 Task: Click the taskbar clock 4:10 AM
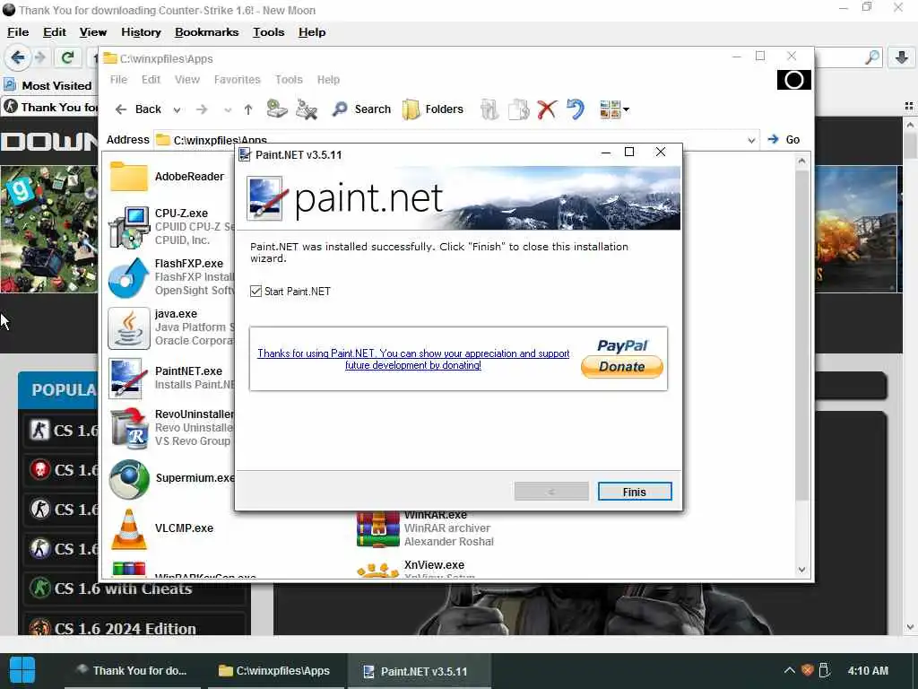868,671
